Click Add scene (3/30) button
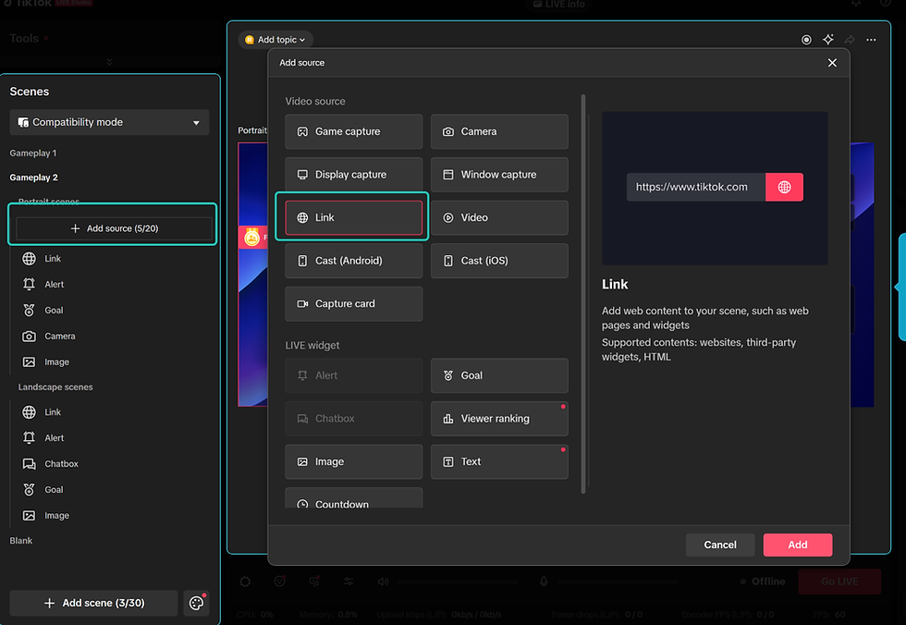Image resolution: width=906 pixels, height=625 pixels. coord(93,603)
